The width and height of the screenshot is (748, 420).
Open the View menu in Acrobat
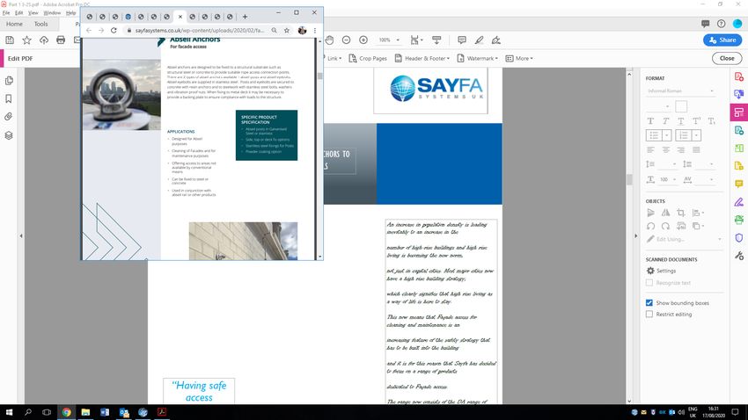[x=33, y=13]
